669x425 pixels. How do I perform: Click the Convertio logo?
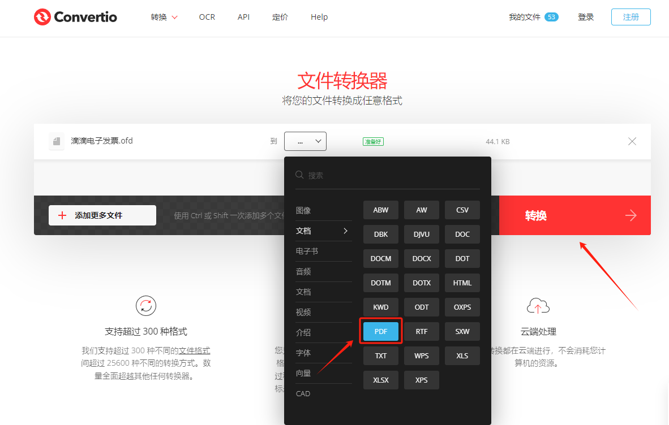pos(75,17)
